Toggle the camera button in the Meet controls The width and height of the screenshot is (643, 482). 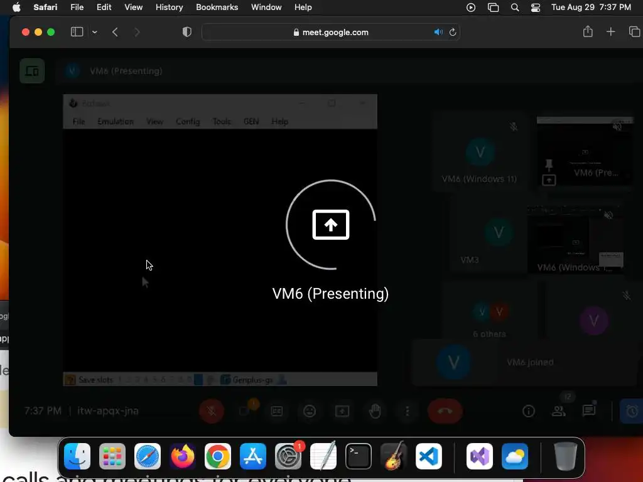246,410
